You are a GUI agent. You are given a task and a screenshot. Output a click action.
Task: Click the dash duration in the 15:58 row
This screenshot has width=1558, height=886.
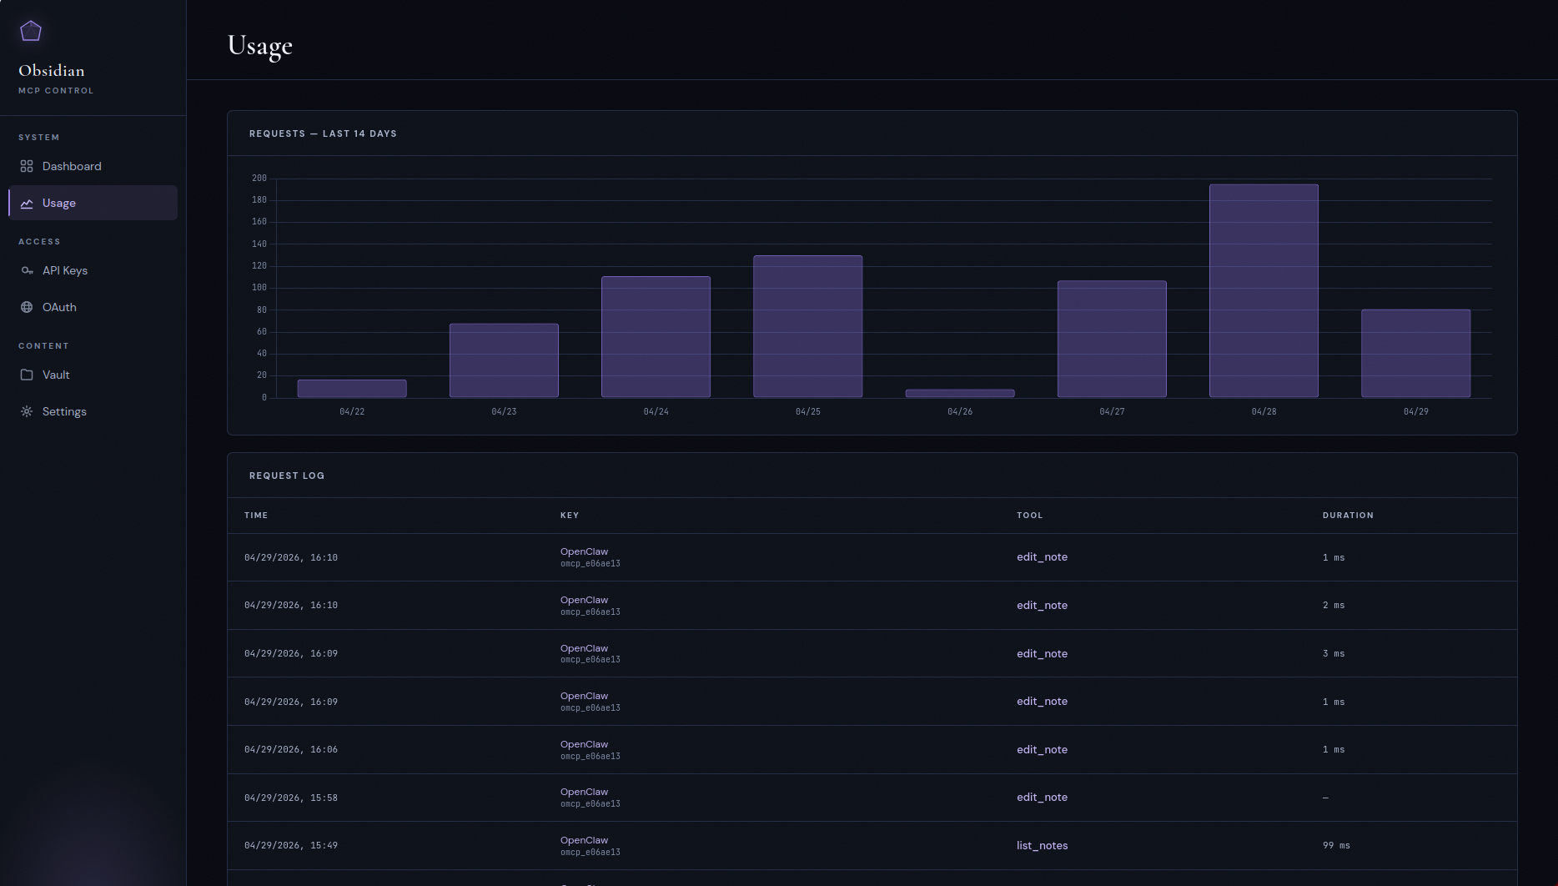pos(1325,798)
